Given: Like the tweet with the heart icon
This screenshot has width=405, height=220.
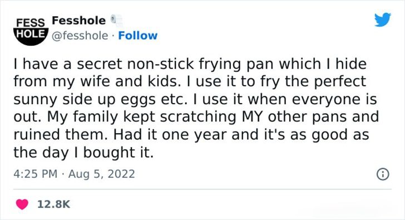Looking at the screenshot, I should (22, 204).
